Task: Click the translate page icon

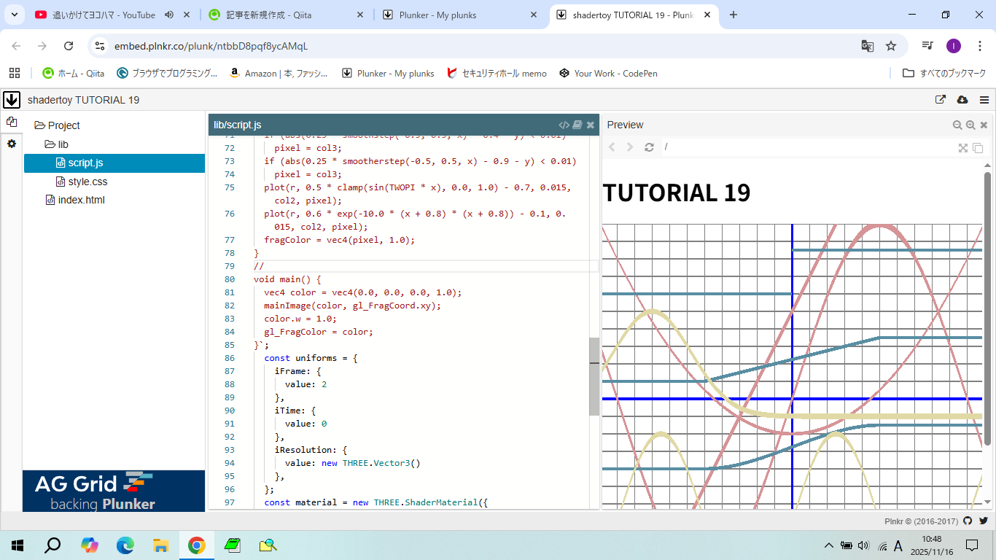Action: (x=867, y=46)
